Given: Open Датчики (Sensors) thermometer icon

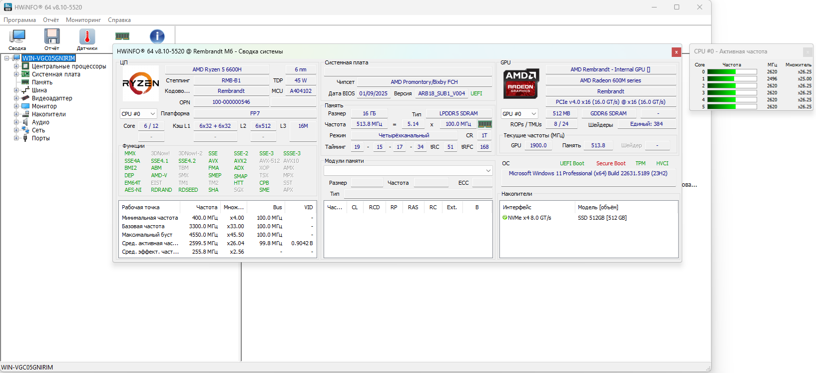Looking at the screenshot, I should (87, 37).
